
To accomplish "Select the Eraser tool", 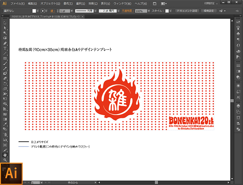I will pos(5,78).
